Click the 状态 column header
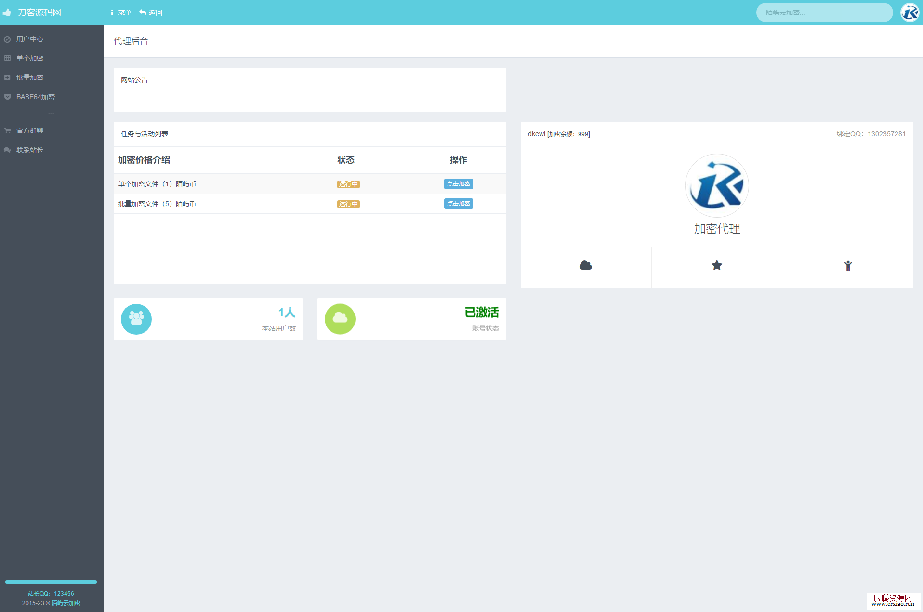 pyautogui.click(x=346, y=160)
